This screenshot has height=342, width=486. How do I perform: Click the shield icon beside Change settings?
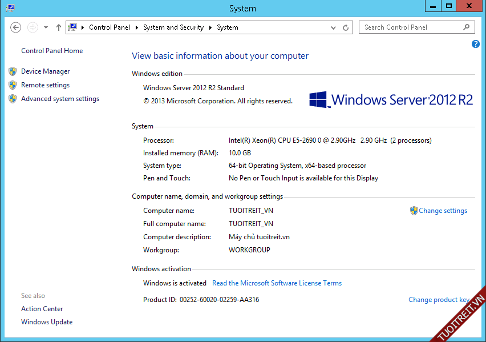[414, 211]
